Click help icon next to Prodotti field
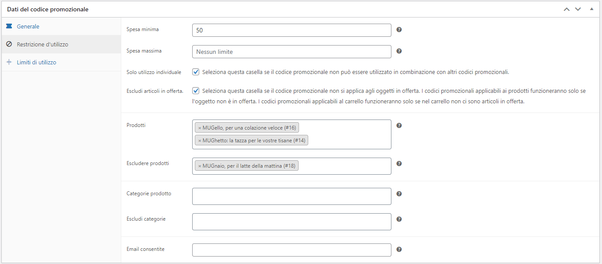This screenshot has width=602, height=264. pyautogui.click(x=399, y=126)
